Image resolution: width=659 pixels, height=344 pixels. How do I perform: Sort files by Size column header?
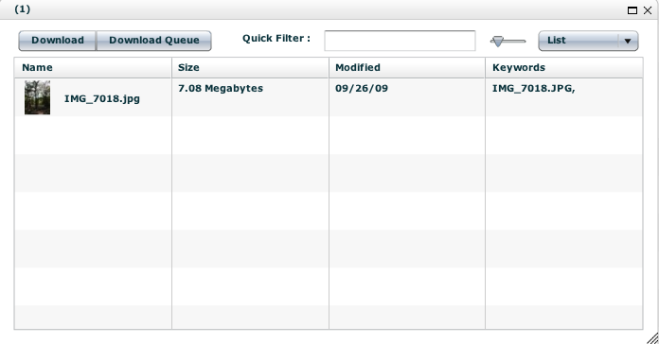point(251,67)
